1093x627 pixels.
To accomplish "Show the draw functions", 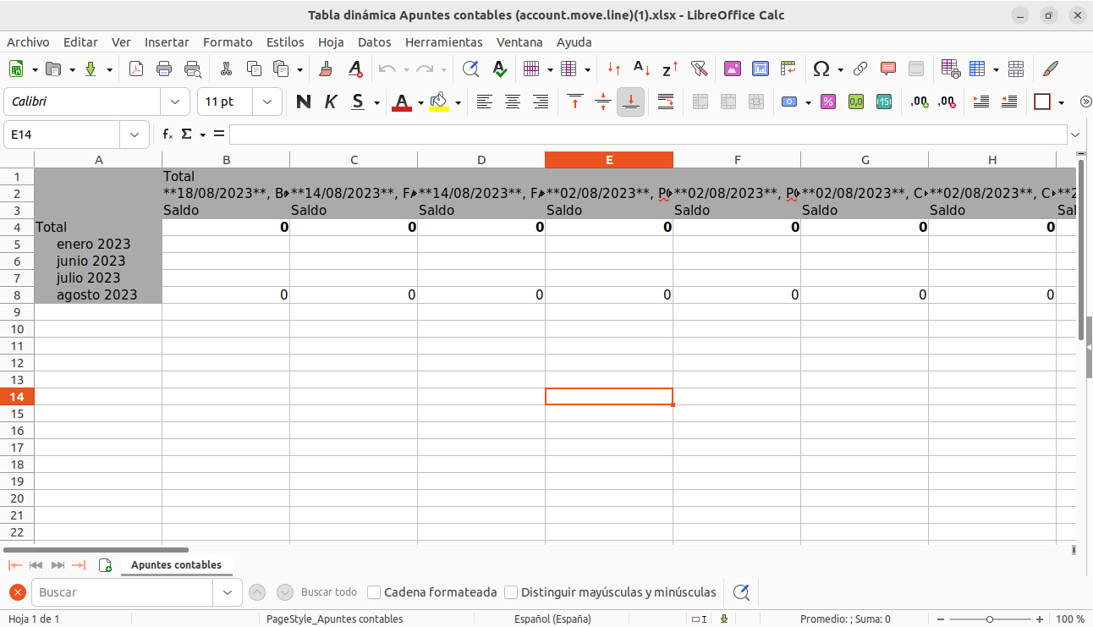I will [x=1051, y=69].
